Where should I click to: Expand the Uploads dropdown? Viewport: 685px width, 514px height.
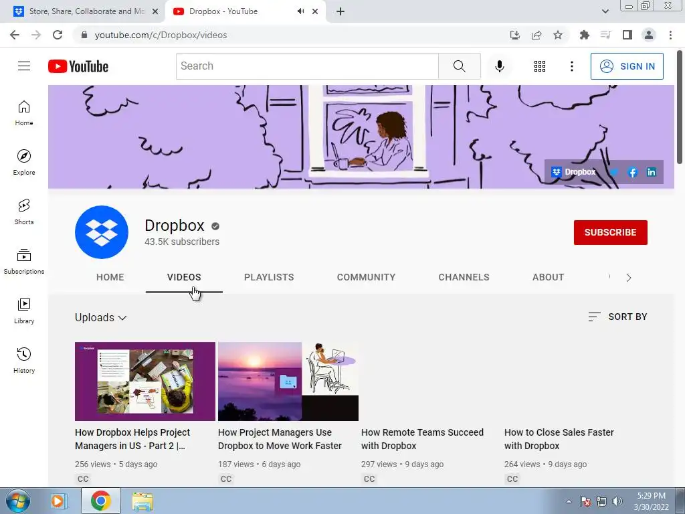(100, 317)
